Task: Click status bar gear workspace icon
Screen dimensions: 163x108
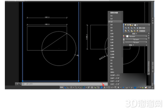Action: coord(118,88)
